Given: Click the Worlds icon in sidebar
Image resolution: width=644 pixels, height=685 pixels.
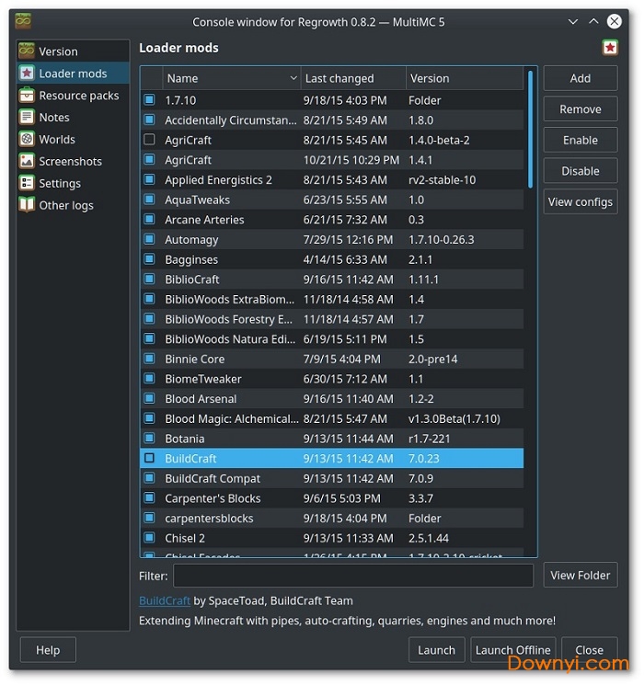Looking at the screenshot, I should coord(26,140).
